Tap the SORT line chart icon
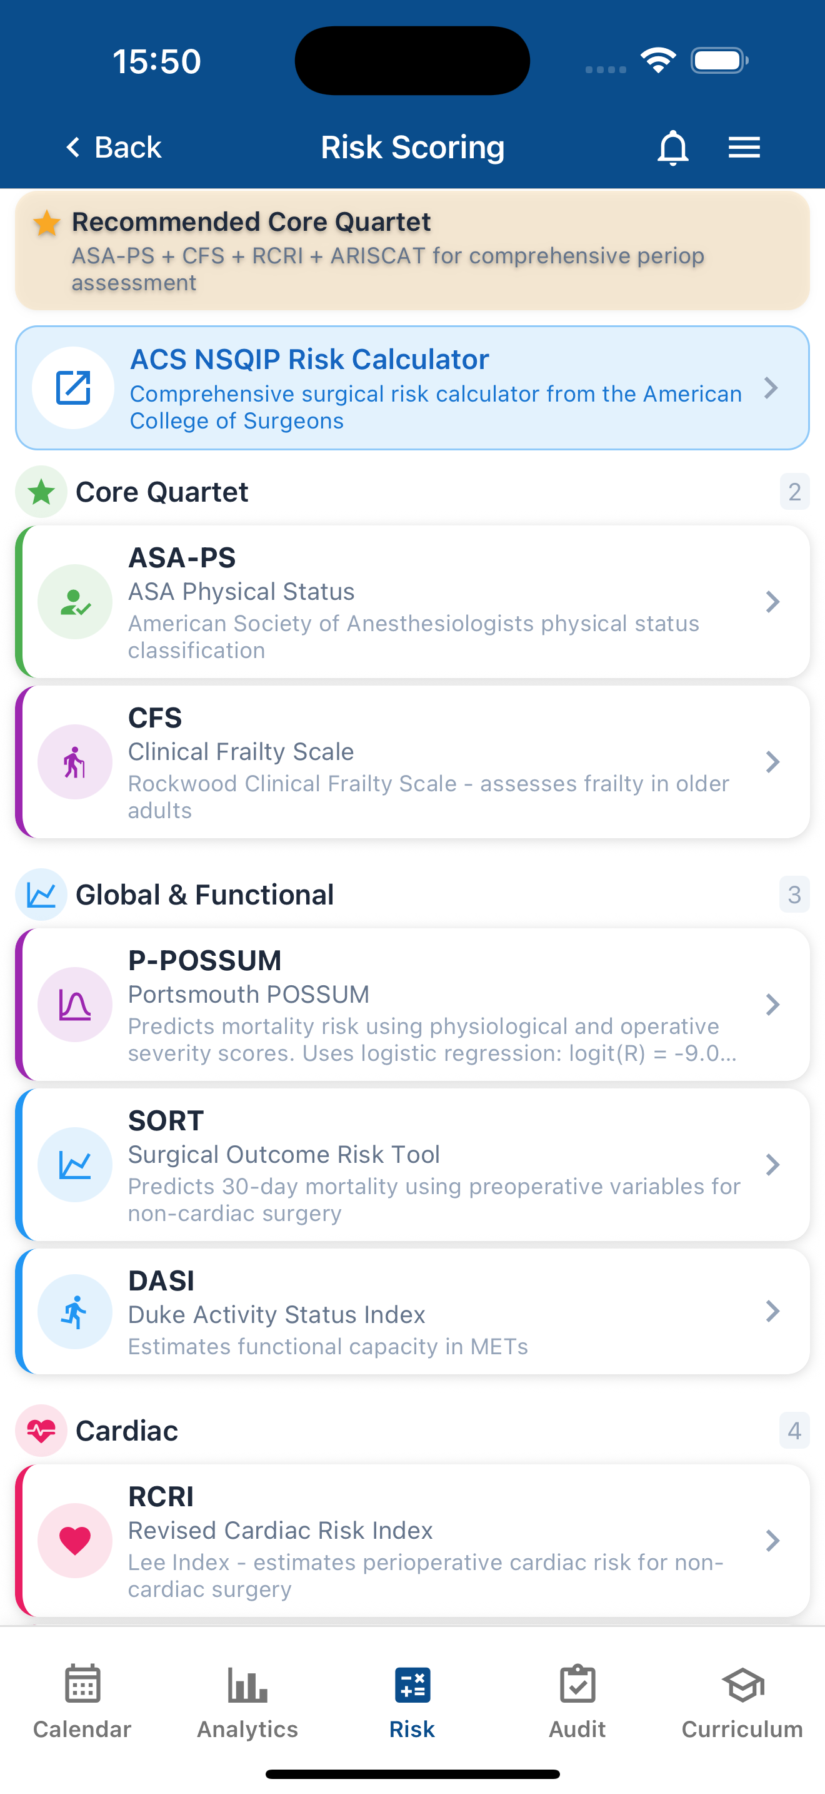The width and height of the screenshot is (825, 1794). point(74,1165)
